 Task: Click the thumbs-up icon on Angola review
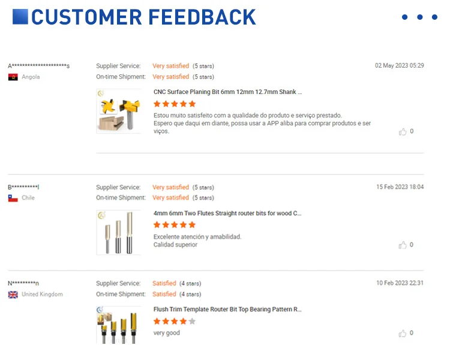(x=403, y=132)
